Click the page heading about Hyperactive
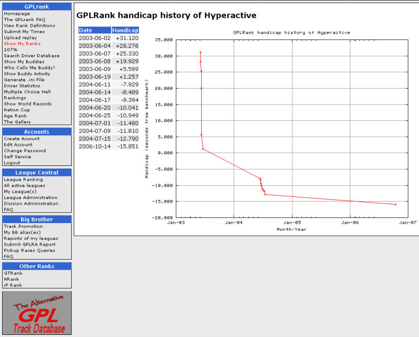Screen dimensions: 419x337 (x=166, y=15)
